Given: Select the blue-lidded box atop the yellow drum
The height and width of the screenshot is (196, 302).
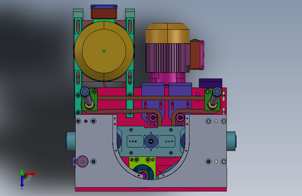Looking at the screenshot, I should [104, 12].
